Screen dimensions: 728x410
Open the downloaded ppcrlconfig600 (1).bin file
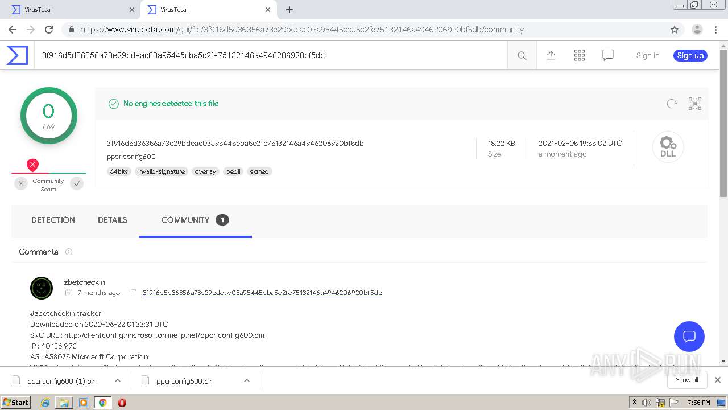coord(61,381)
